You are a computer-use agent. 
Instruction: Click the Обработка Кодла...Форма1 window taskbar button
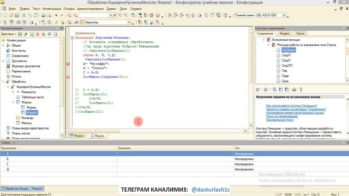22,189
